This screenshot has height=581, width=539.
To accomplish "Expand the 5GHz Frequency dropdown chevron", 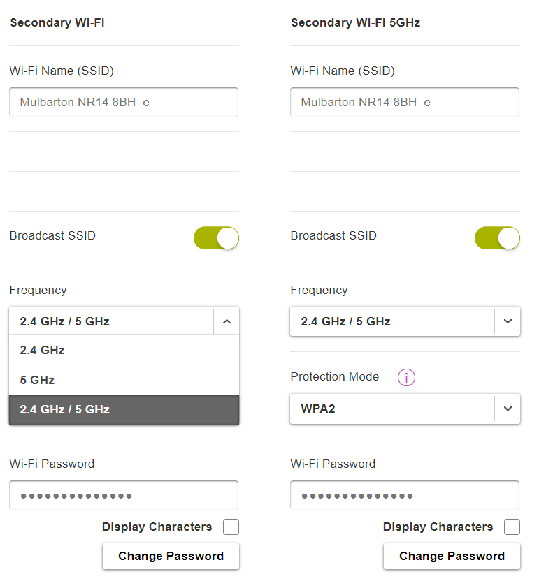I will [x=507, y=322].
